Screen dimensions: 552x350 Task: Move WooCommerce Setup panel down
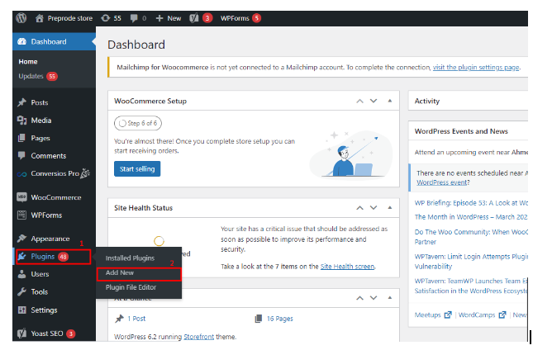(x=374, y=101)
